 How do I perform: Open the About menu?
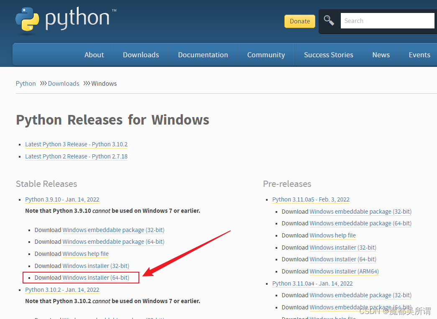(94, 55)
